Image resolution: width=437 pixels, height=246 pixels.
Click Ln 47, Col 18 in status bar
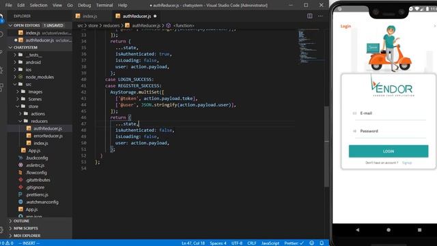pos(193,243)
